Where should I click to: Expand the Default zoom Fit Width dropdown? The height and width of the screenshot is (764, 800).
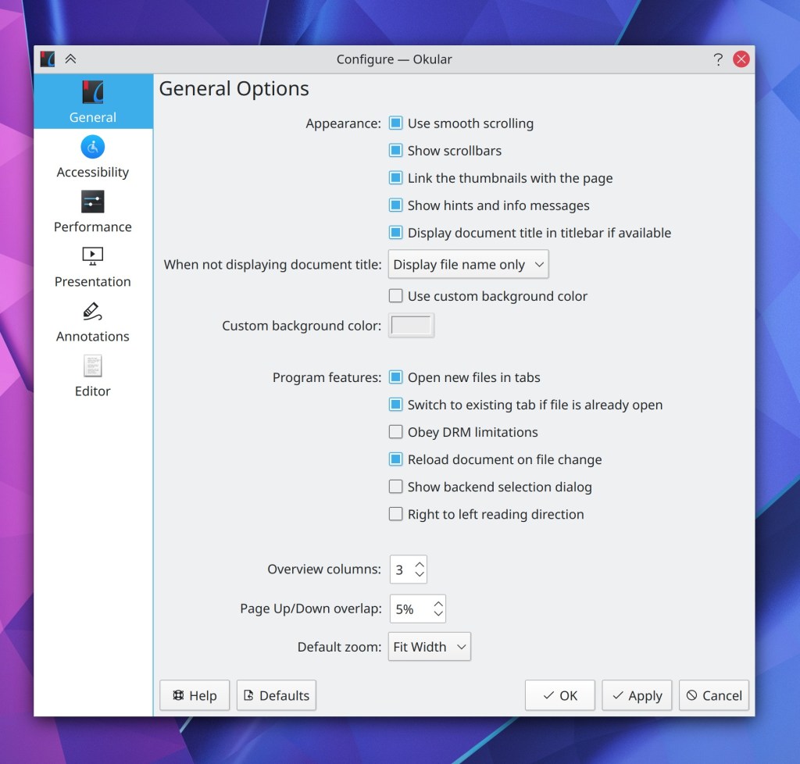click(x=429, y=647)
